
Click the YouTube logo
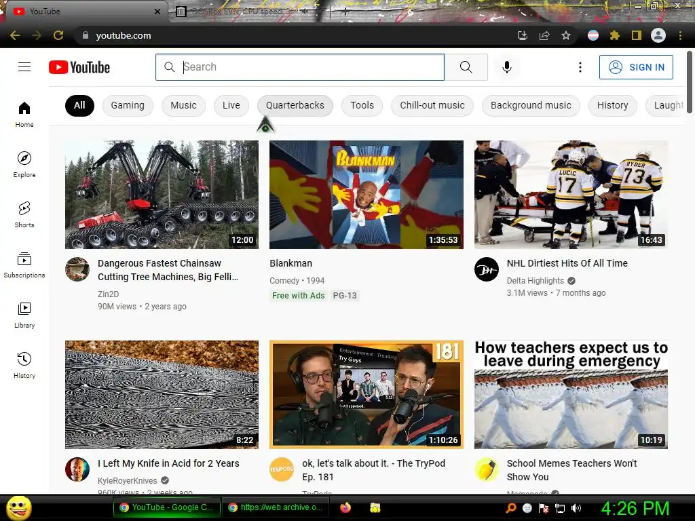[x=79, y=67]
